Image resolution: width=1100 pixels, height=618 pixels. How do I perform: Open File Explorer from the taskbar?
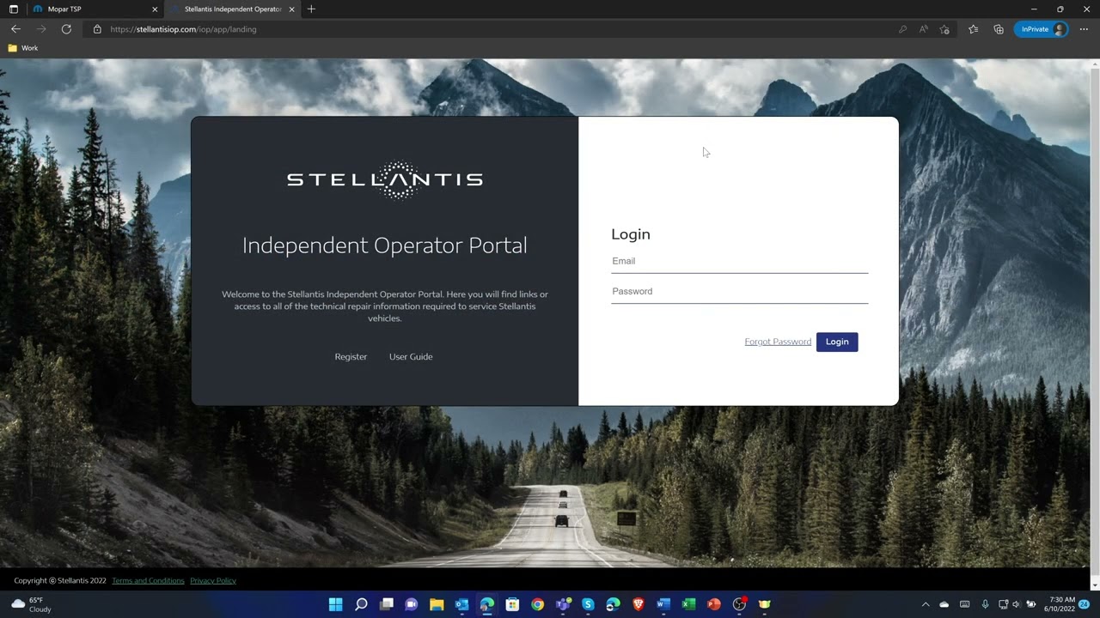point(437,604)
